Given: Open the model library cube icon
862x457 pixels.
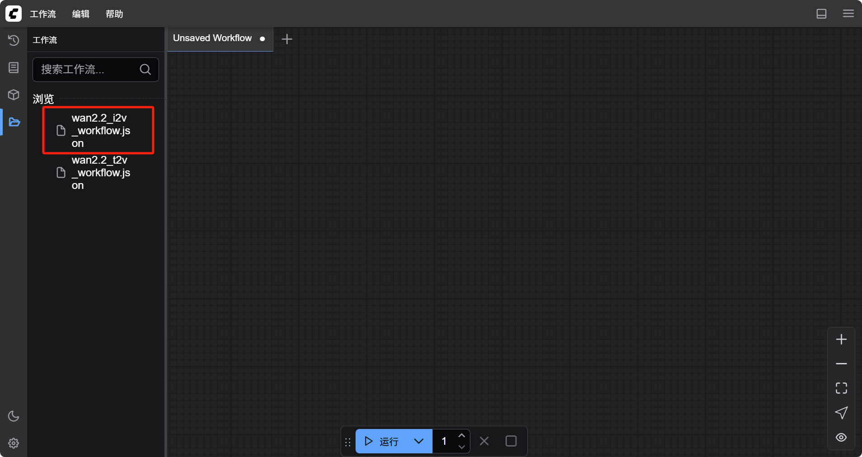Looking at the screenshot, I should click(x=14, y=94).
